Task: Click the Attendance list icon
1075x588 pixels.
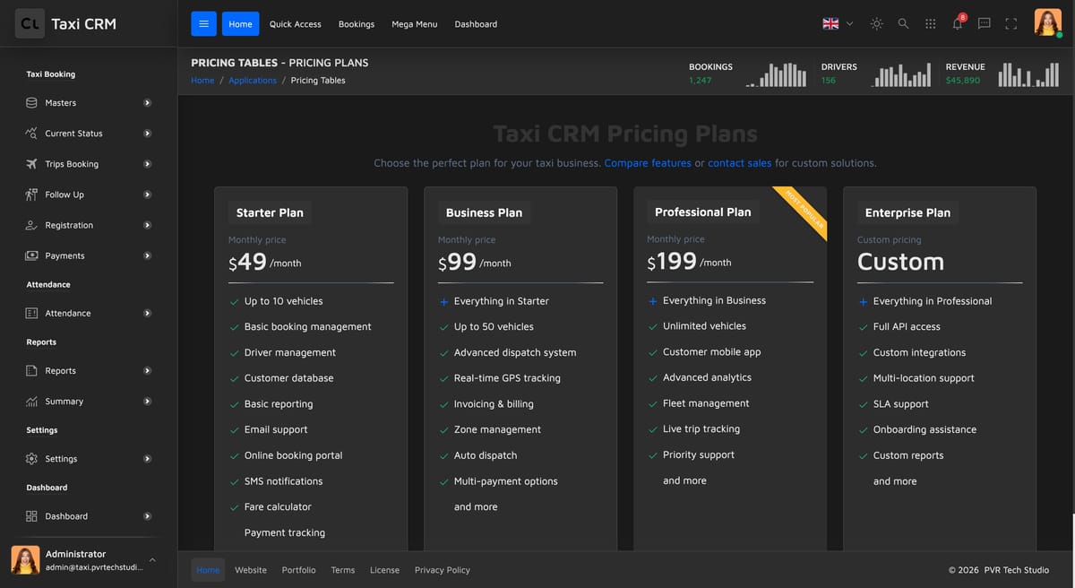Action: pyautogui.click(x=31, y=313)
